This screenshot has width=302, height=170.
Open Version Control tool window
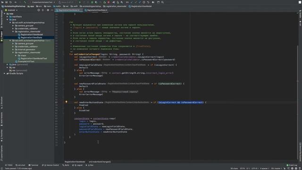(50, 165)
